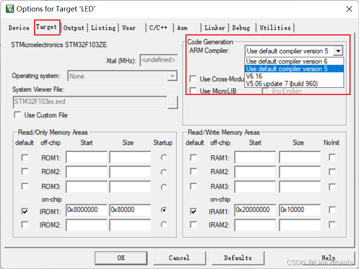Click IRAM1 Start field 0x20000000
The height and width of the screenshot is (269, 359).
pos(255,210)
